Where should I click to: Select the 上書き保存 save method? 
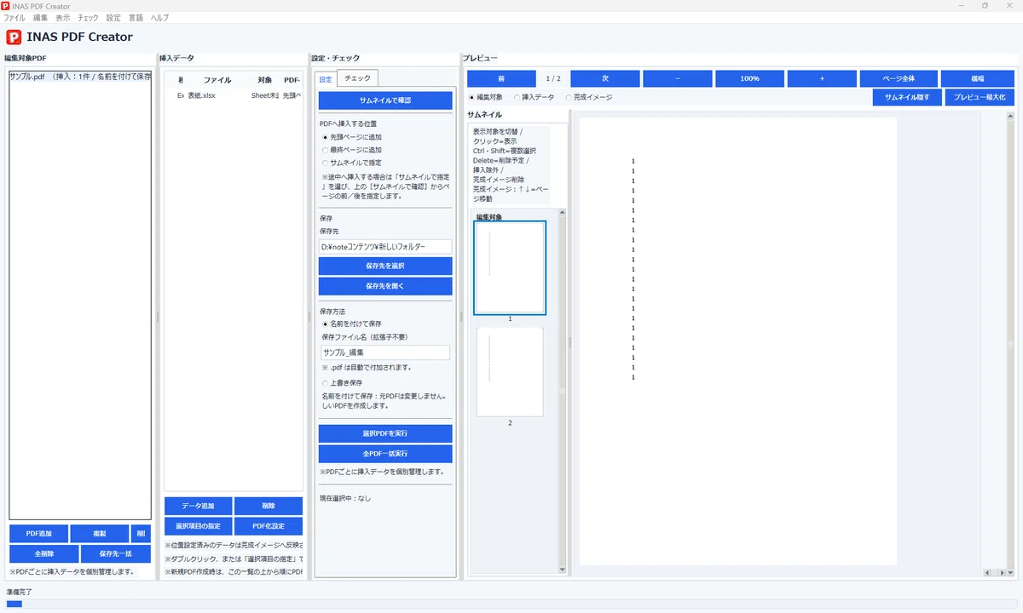[x=342, y=383]
